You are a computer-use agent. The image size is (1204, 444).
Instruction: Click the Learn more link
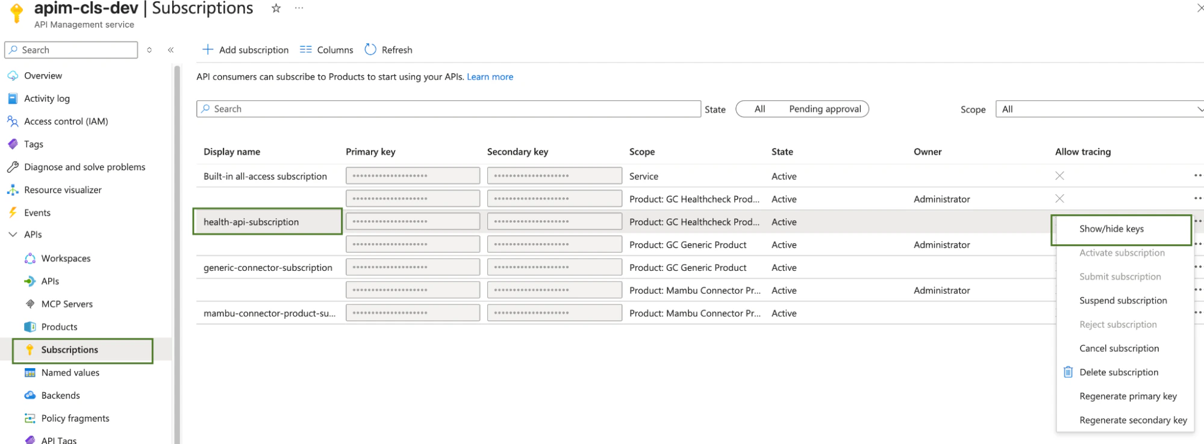(x=490, y=77)
